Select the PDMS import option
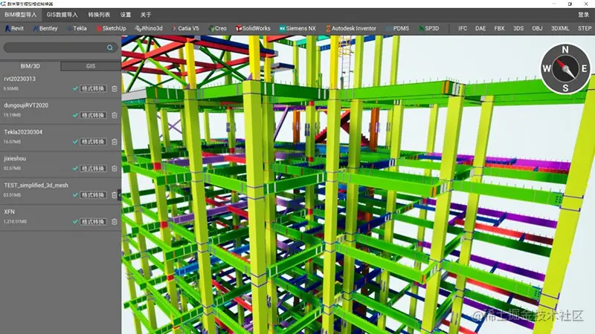Viewport: 595px width, 334px height. coord(397,28)
